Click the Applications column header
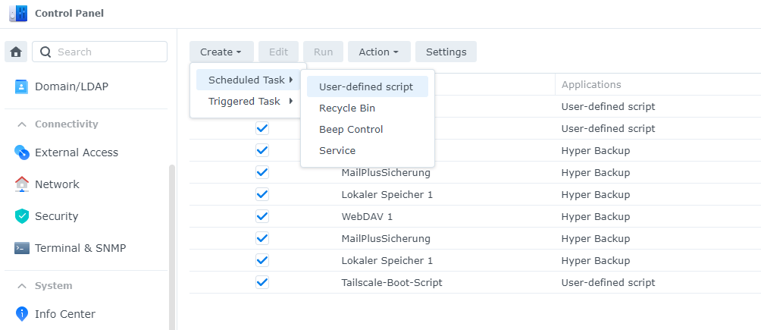This screenshot has width=761, height=330. (591, 84)
